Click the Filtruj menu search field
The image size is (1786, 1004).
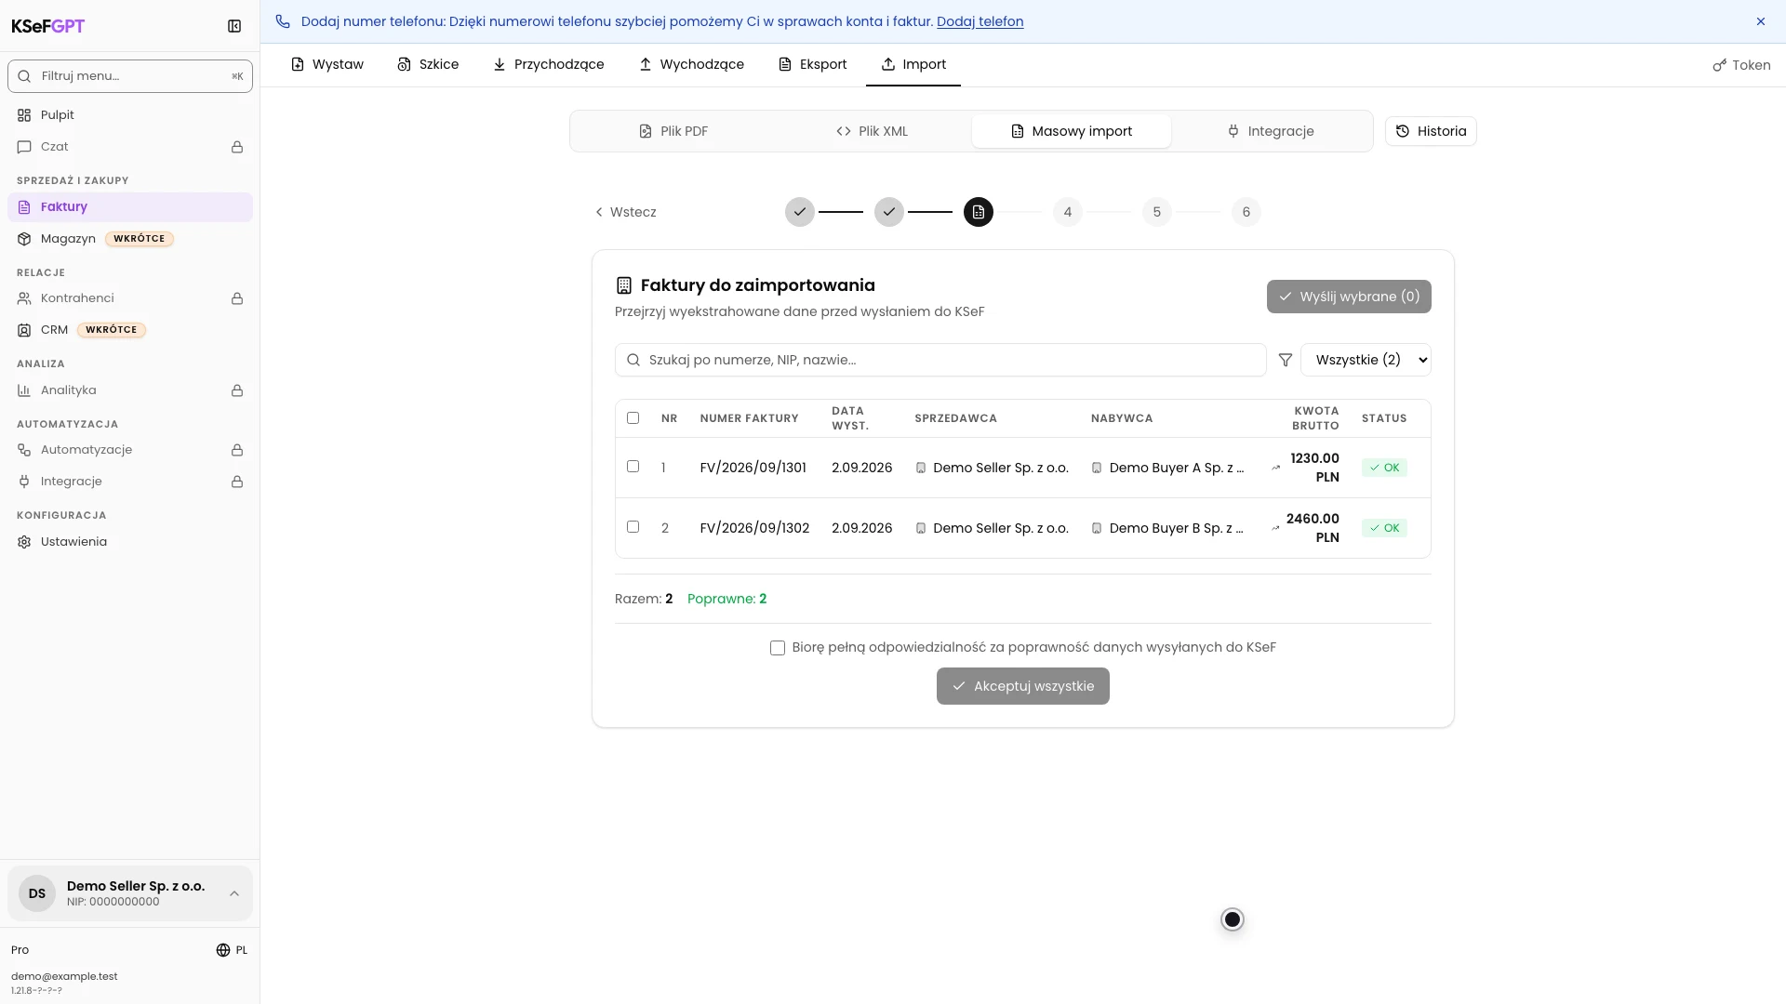click(x=130, y=76)
